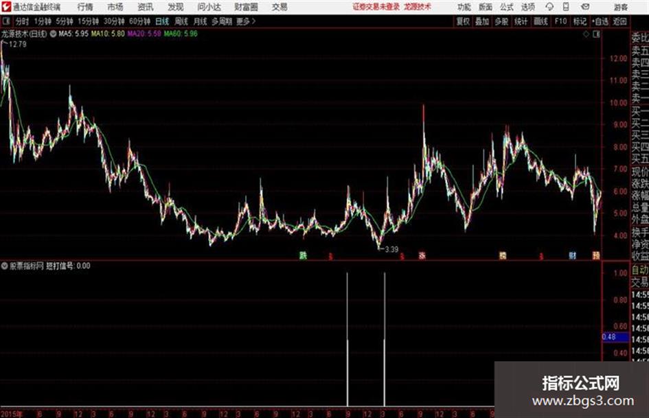Click the 12.79 high price label
Viewport: 649px width, 418px height.
(x=18, y=45)
